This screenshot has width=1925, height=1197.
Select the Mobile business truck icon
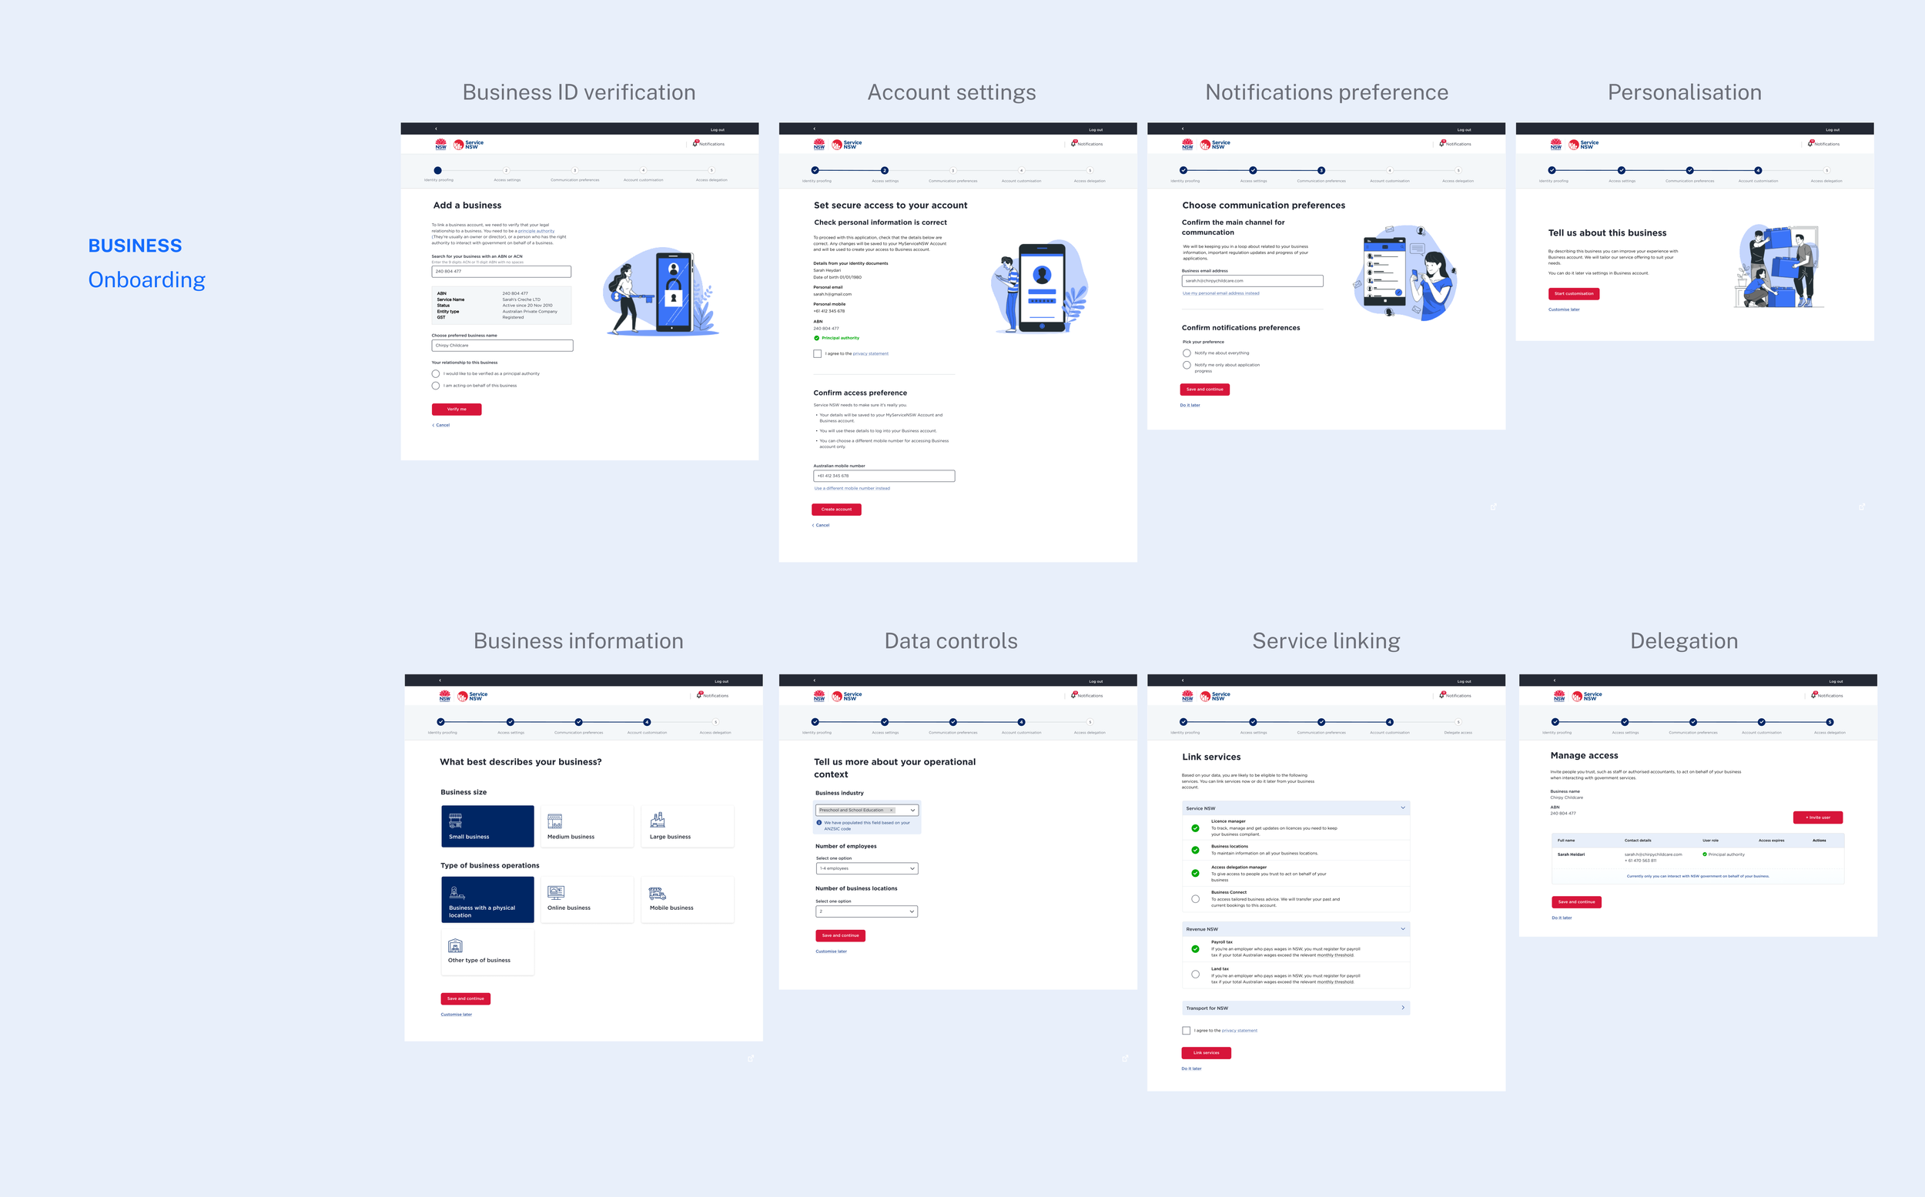[x=658, y=893]
